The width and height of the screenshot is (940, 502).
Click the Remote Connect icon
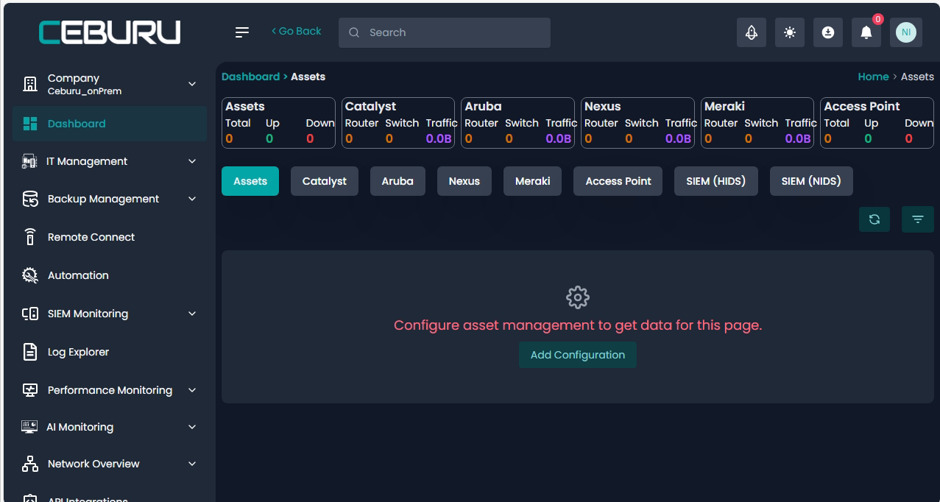pyautogui.click(x=30, y=237)
